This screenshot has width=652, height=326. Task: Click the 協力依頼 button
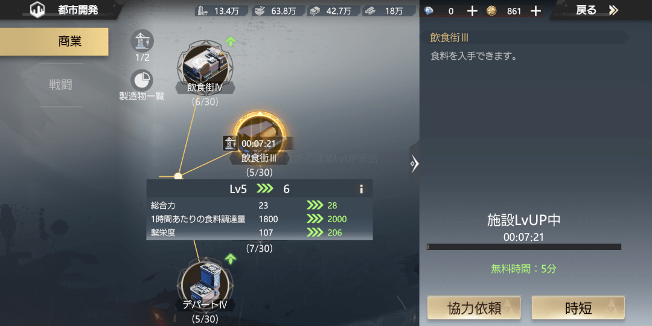pyautogui.click(x=474, y=308)
